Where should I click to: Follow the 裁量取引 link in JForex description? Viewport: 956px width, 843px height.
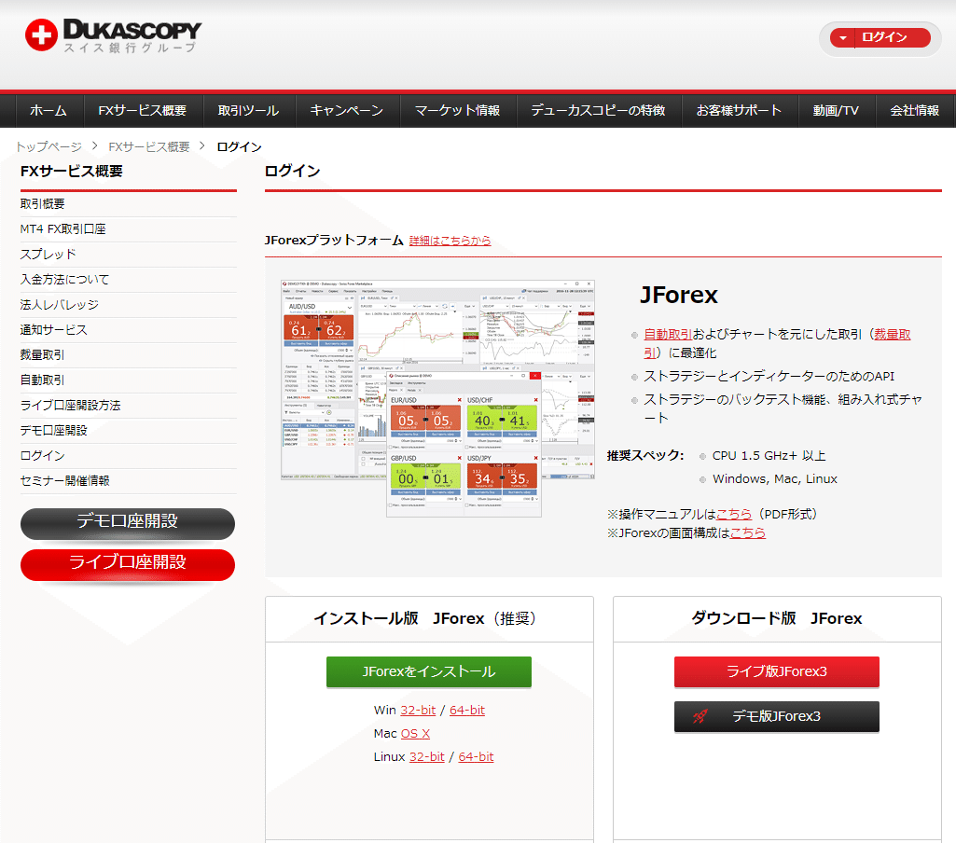(x=892, y=334)
